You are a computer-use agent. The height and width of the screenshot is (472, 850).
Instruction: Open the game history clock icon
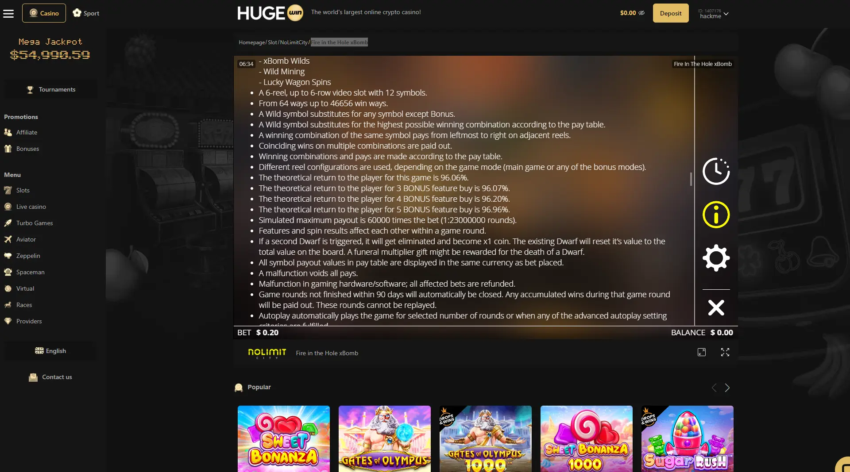coord(716,171)
